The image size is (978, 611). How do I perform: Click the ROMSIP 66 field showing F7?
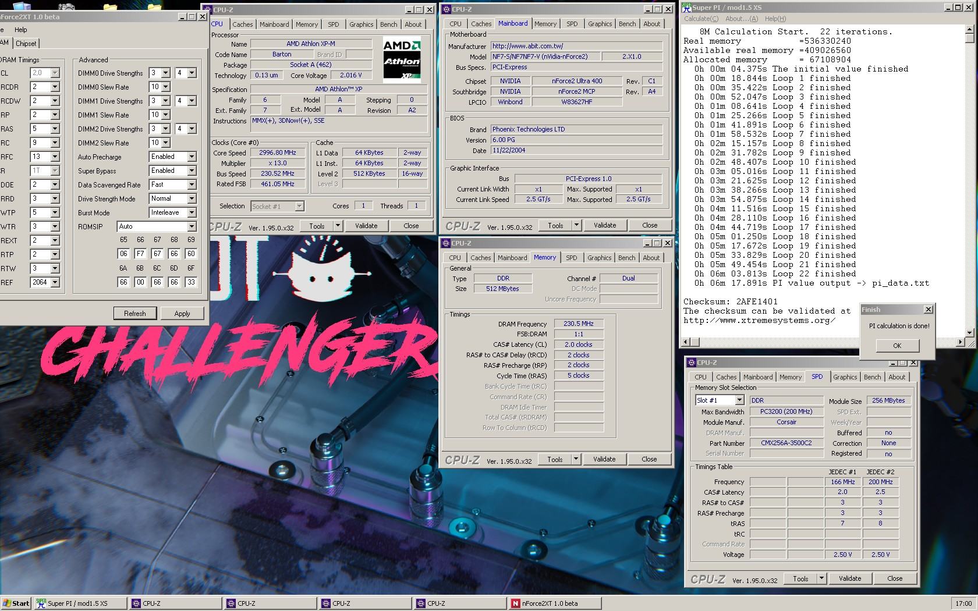pyautogui.click(x=140, y=254)
